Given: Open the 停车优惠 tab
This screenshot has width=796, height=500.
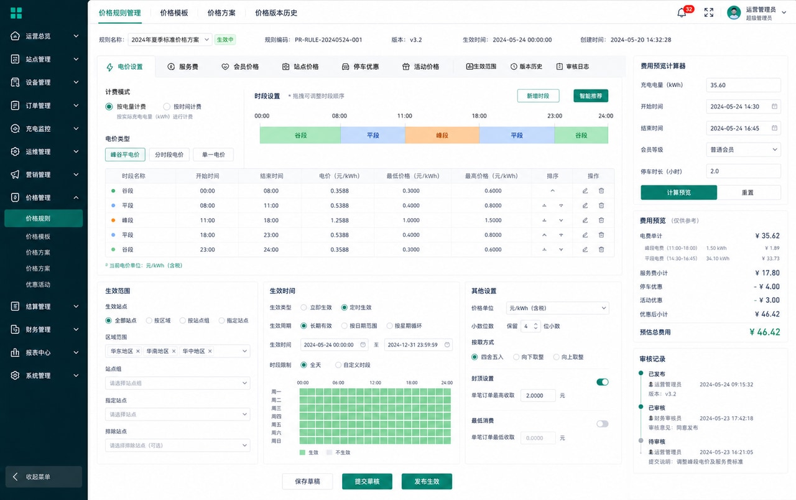Looking at the screenshot, I should pos(360,67).
